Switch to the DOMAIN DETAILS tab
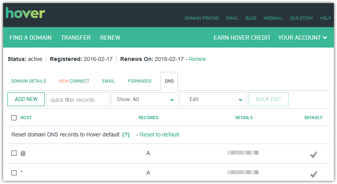337x184 pixels. click(x=29, y=81)
